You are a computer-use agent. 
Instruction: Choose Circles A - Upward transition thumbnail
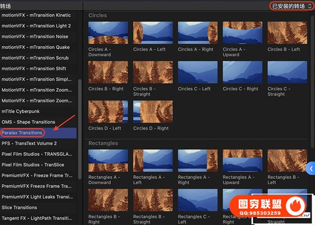point(242,33)
